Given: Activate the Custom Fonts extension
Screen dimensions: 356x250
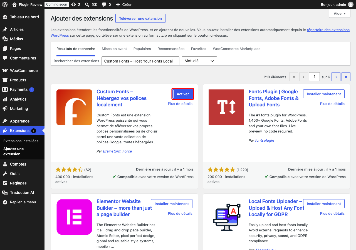Looking at the screenshot, I should [183, 94].
